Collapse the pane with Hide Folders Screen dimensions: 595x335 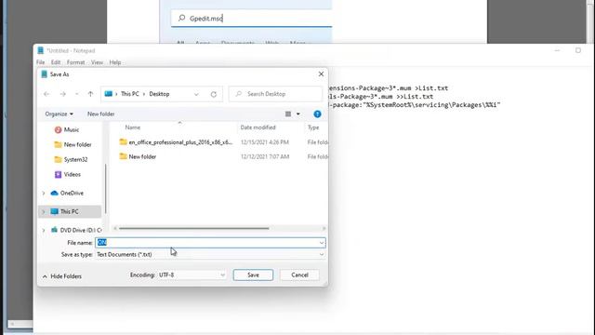62,276
